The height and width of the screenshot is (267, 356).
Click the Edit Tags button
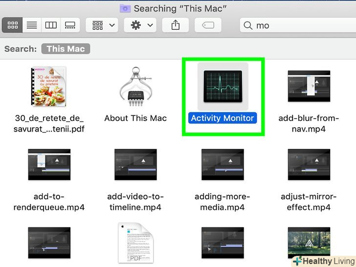click(x=208, y=25)
